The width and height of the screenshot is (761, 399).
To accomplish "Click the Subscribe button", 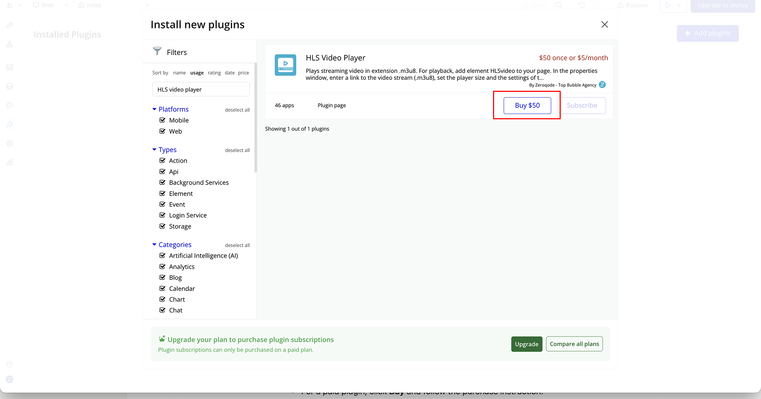I will (x=582, y=106).
